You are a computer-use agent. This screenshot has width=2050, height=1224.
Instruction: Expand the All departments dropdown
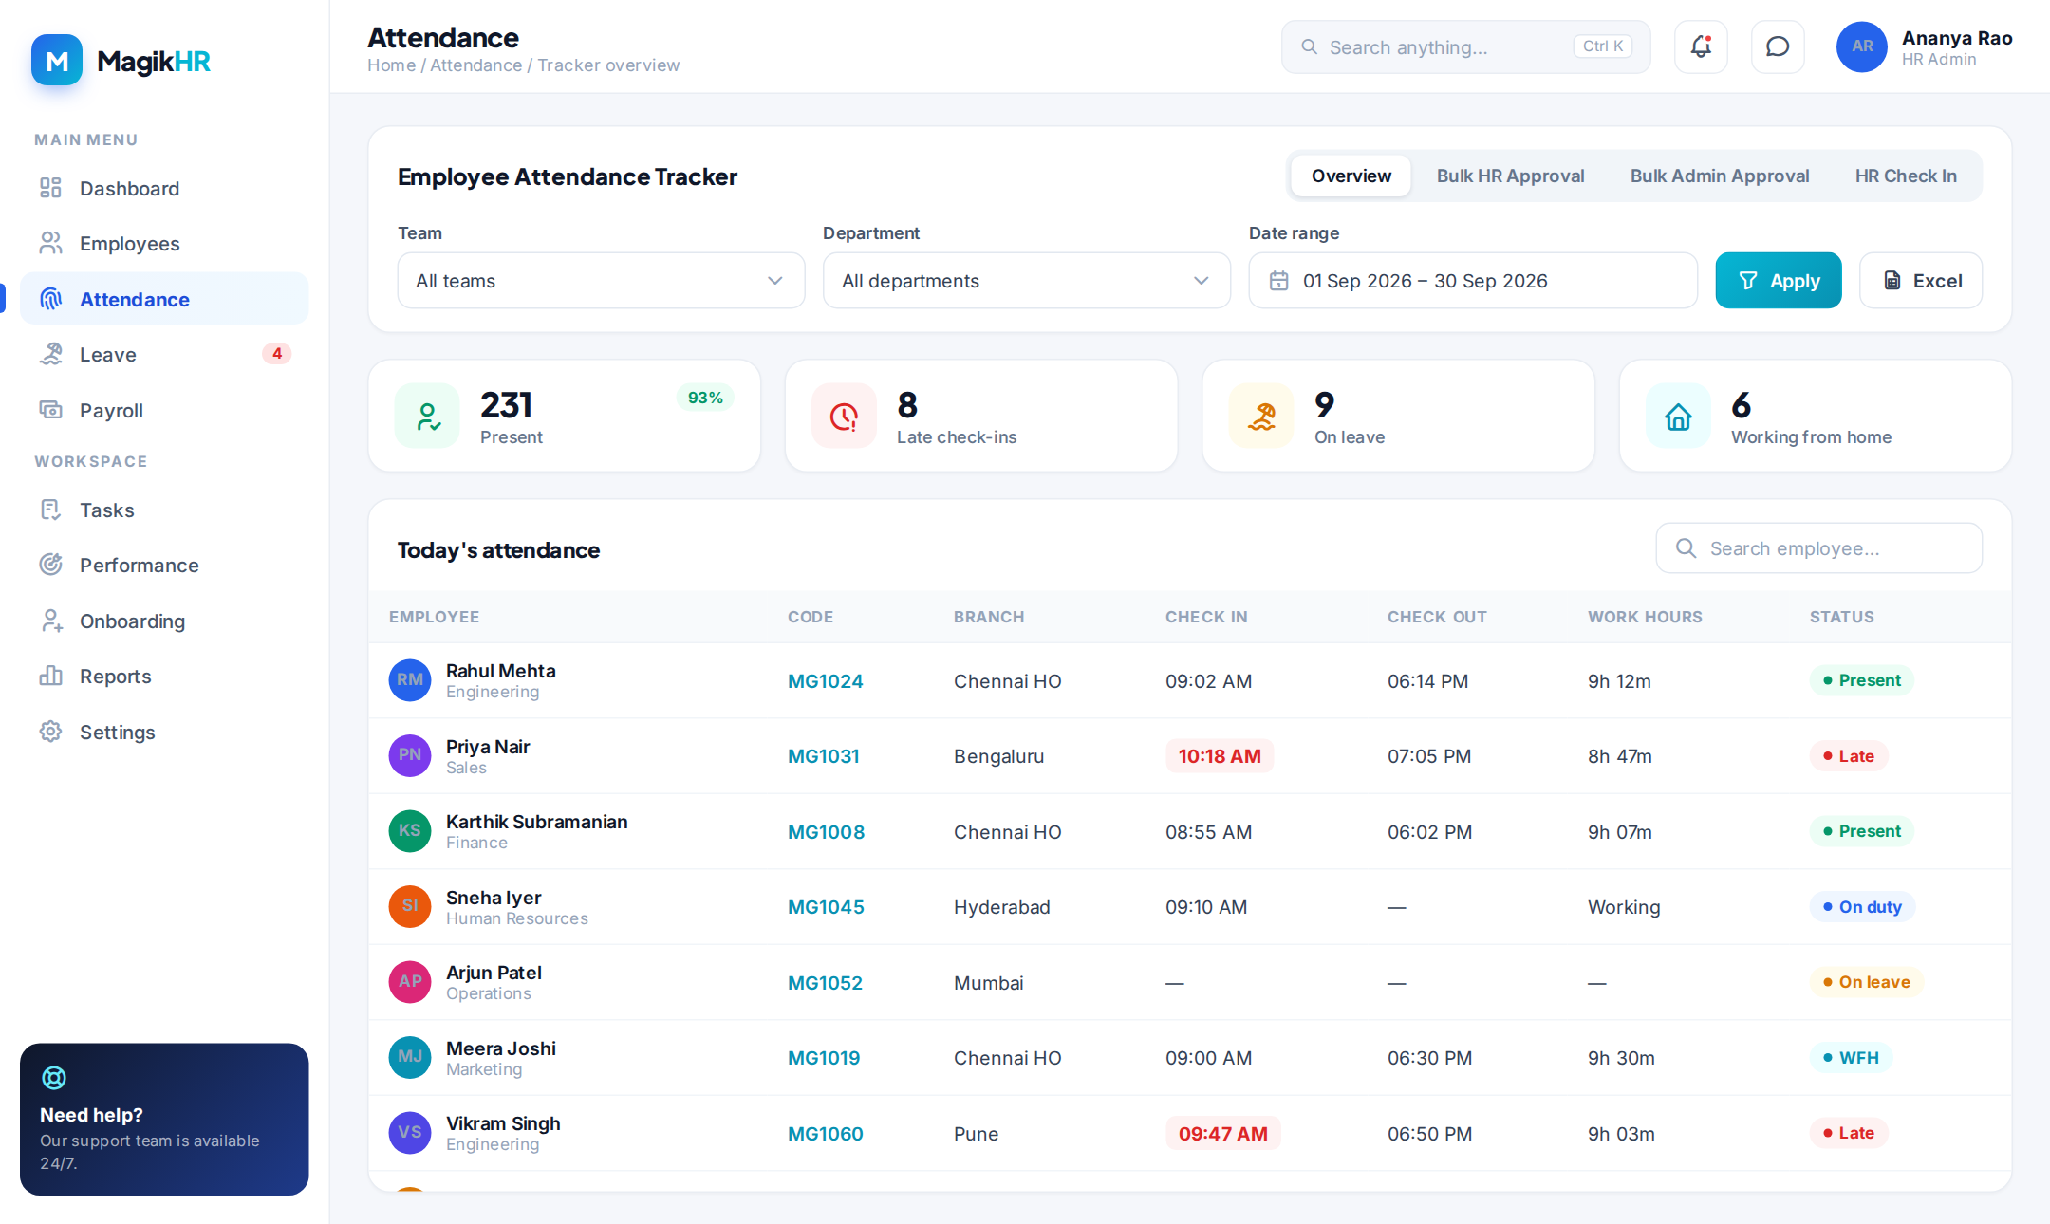tap(1027, 281)
